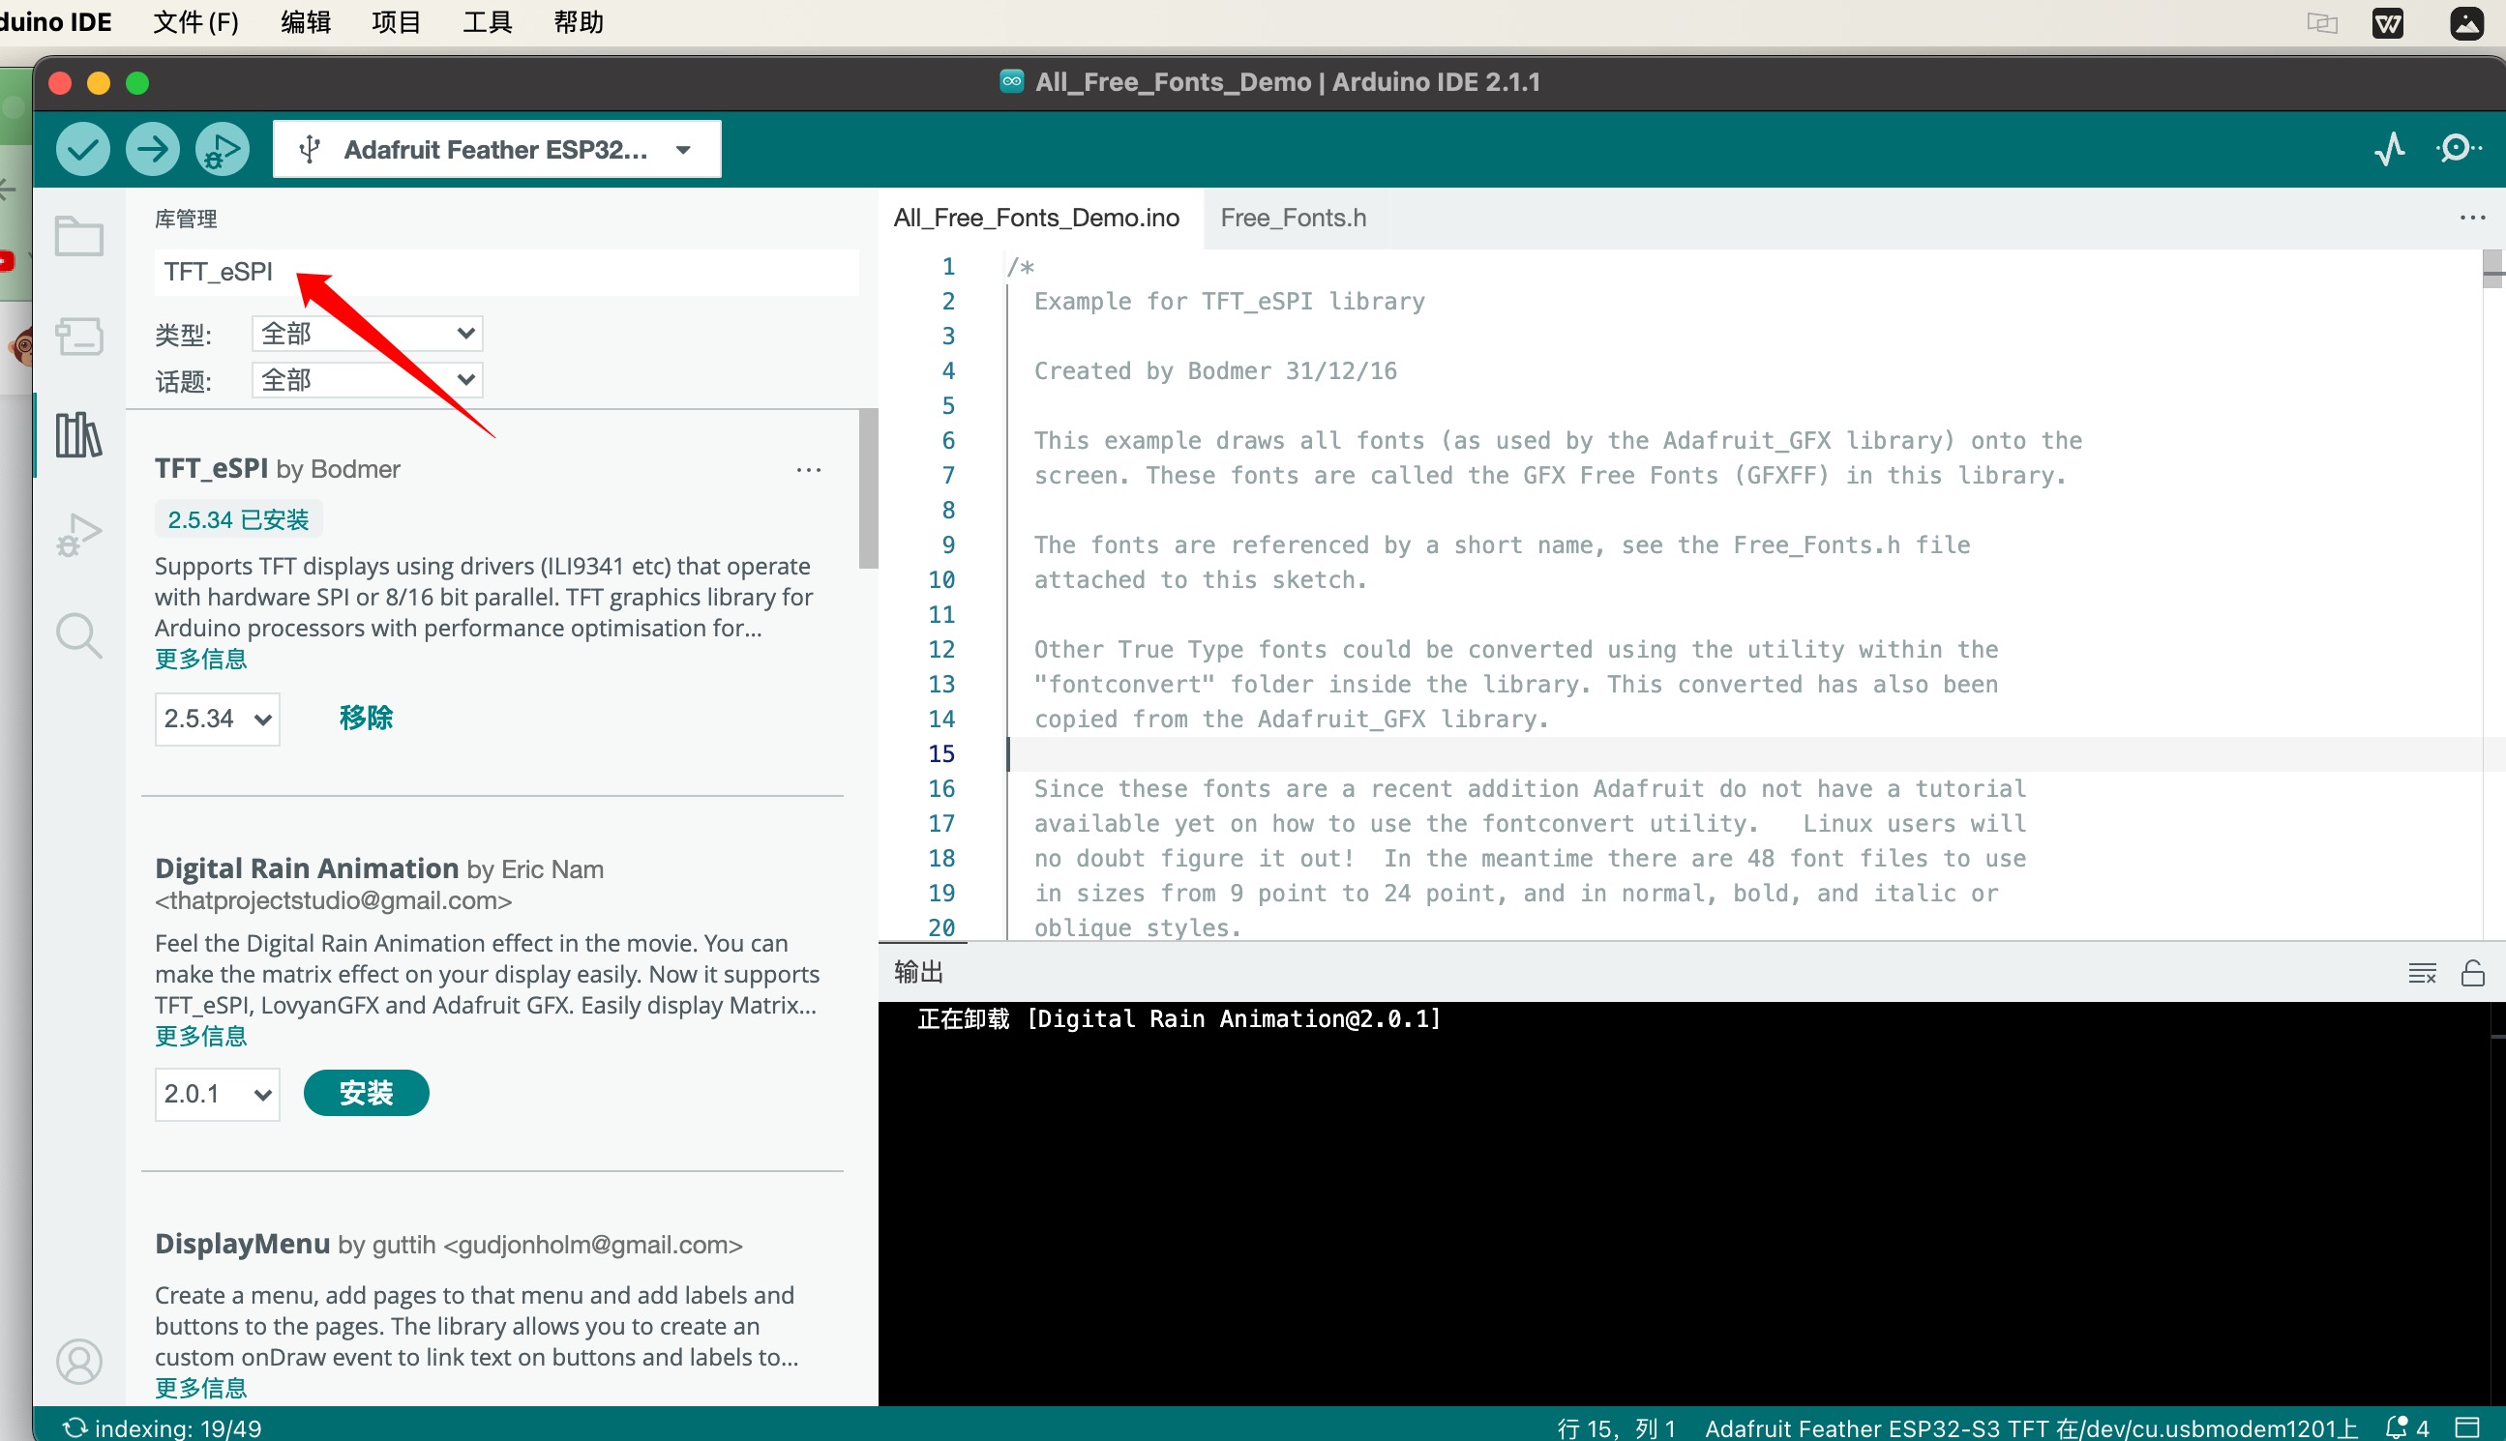Open the TFT_eSPI library three-dot menu
The image size is (2506, 1441).
pyautogui.click(x=808, y=470)
